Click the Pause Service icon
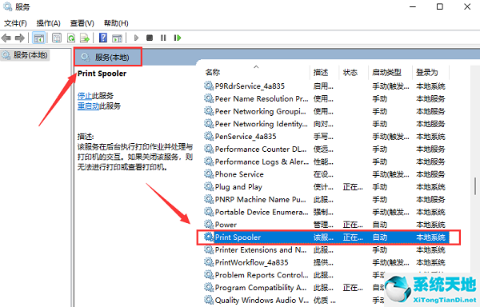Screen dimensions: 480x307 point(163,38)
